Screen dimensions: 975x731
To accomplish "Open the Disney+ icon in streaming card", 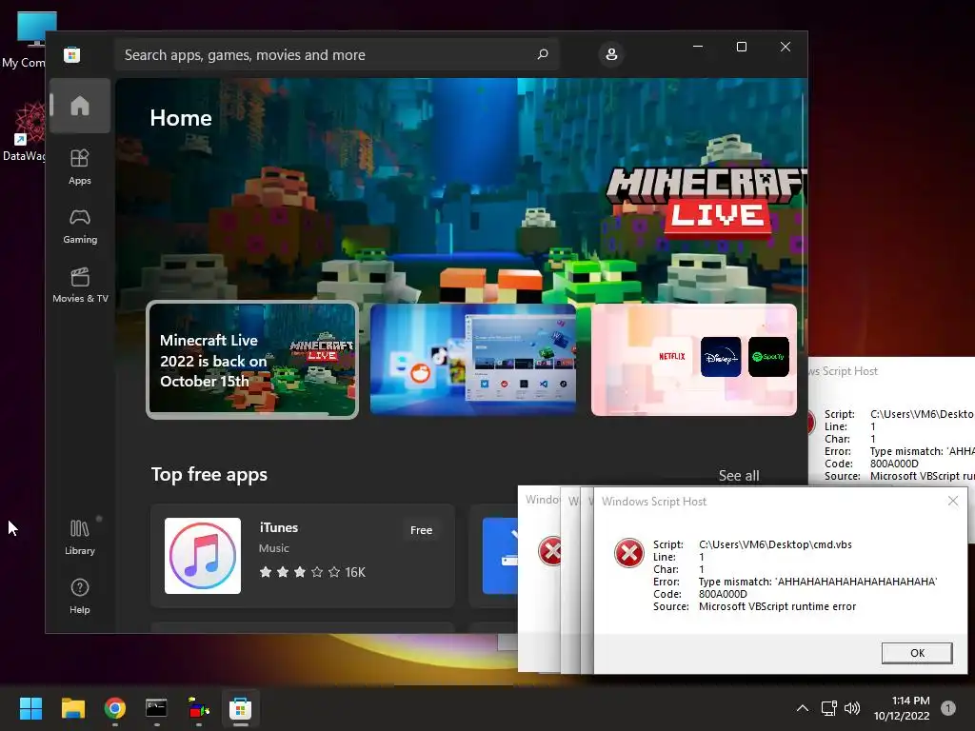I will coord(721,357).
